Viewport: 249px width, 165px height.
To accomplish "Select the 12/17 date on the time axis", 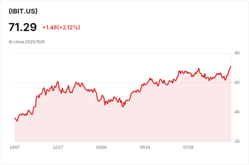I will (58, 147).
